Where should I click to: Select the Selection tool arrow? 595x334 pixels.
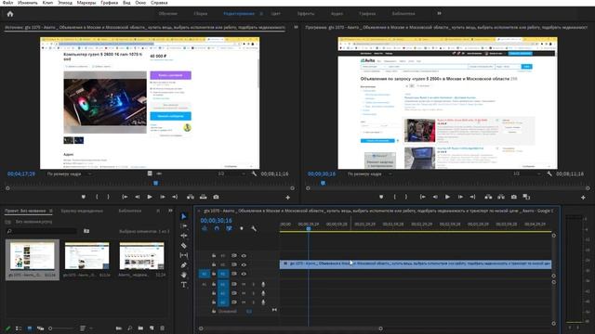184,216
